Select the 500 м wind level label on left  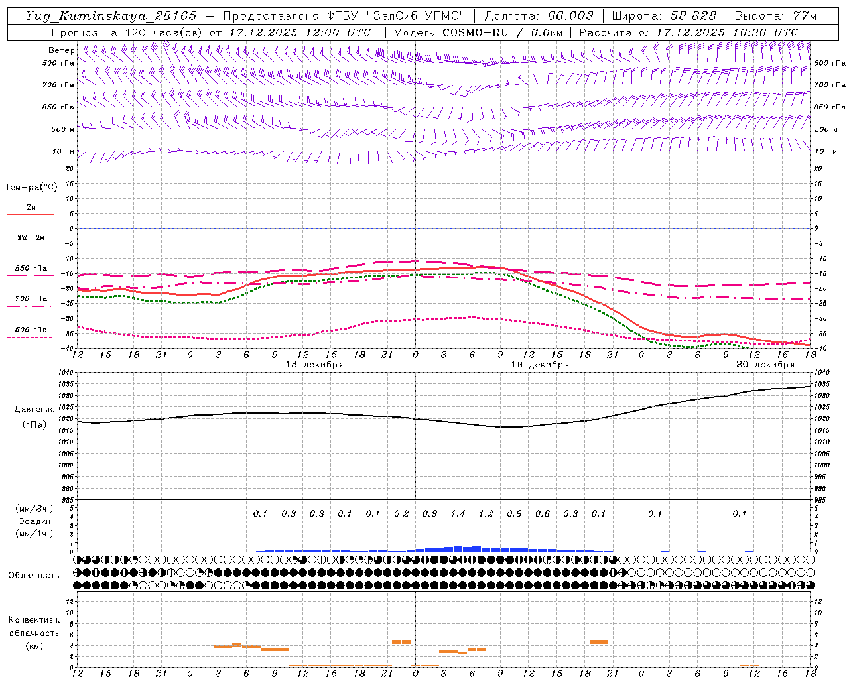63,129
